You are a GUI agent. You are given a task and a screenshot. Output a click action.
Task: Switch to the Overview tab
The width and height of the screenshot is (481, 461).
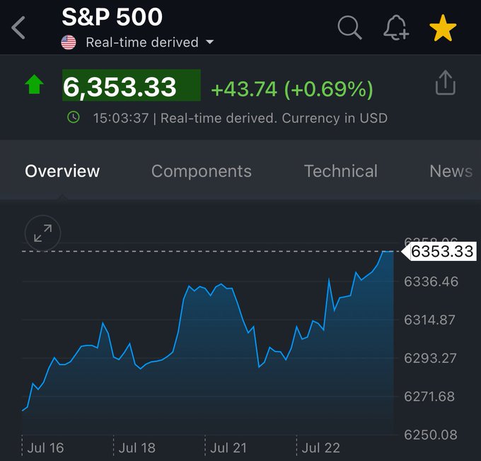coord(62,171)
